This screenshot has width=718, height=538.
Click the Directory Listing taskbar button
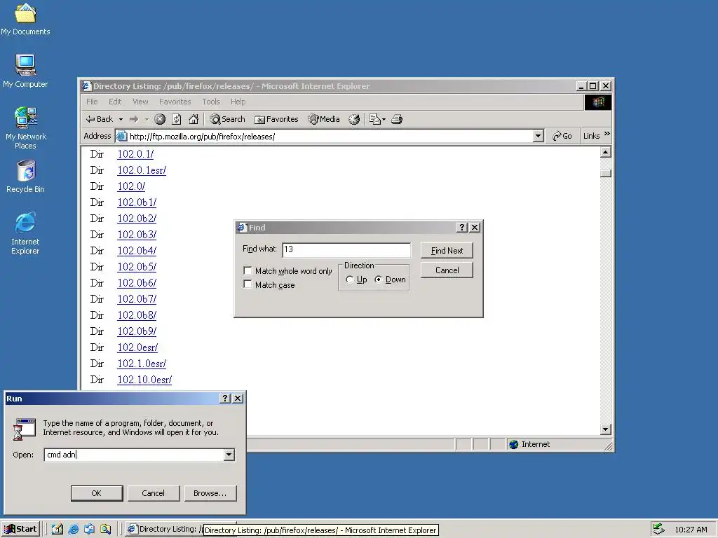(x=165, y=530)
